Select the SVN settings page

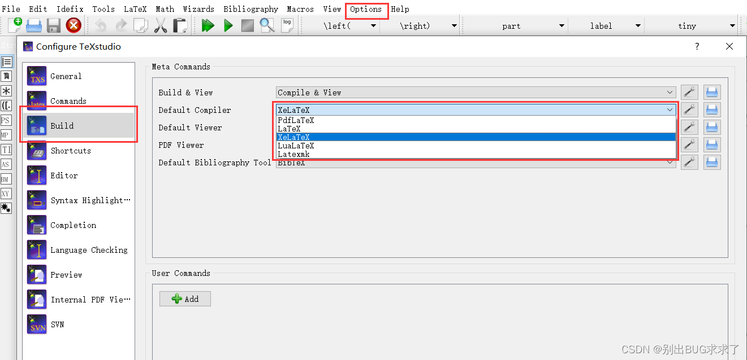click(79, 324)
